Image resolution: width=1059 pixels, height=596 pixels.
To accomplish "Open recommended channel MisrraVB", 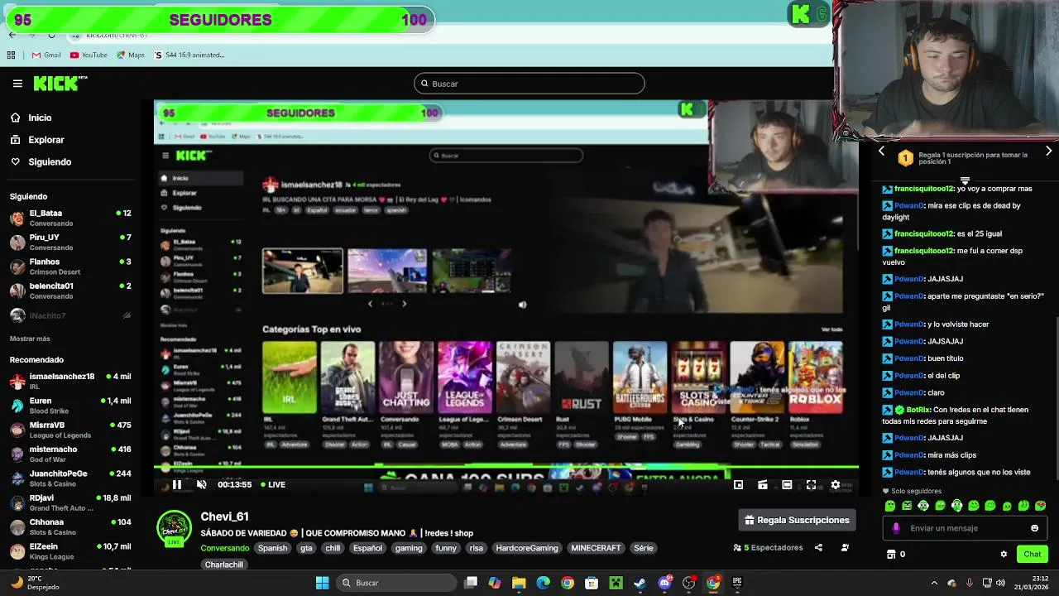I will point(70,430).
